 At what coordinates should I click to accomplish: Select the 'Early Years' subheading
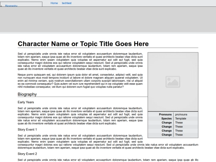[26, 102]
